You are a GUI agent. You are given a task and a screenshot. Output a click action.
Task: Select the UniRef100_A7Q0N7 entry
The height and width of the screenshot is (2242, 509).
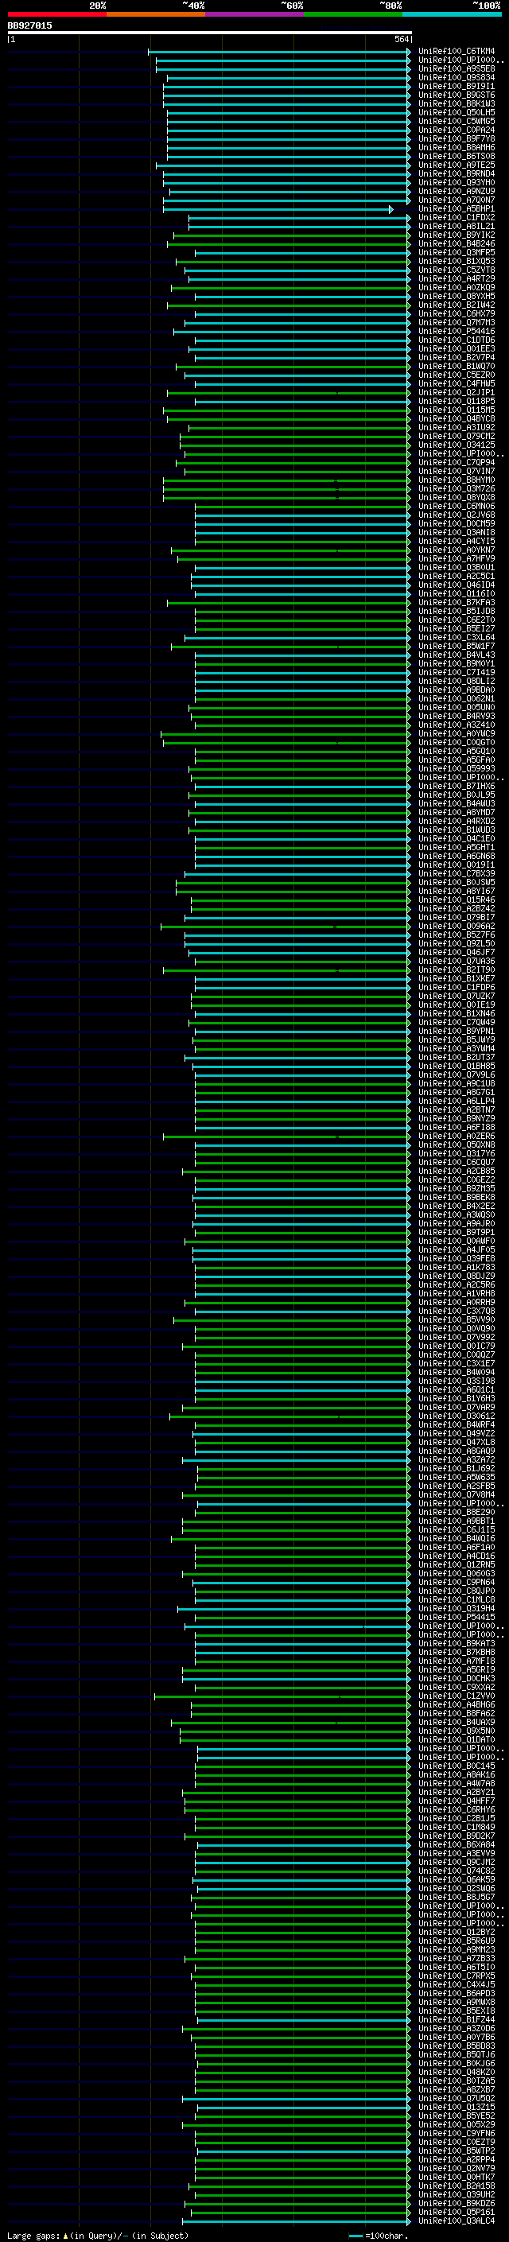456,200
